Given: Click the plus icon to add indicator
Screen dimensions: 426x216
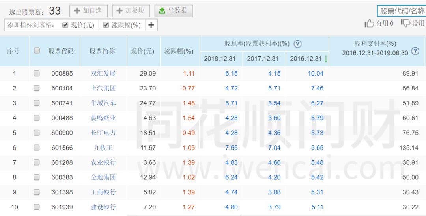Looking at the screenshot, I should click(151, 25).
